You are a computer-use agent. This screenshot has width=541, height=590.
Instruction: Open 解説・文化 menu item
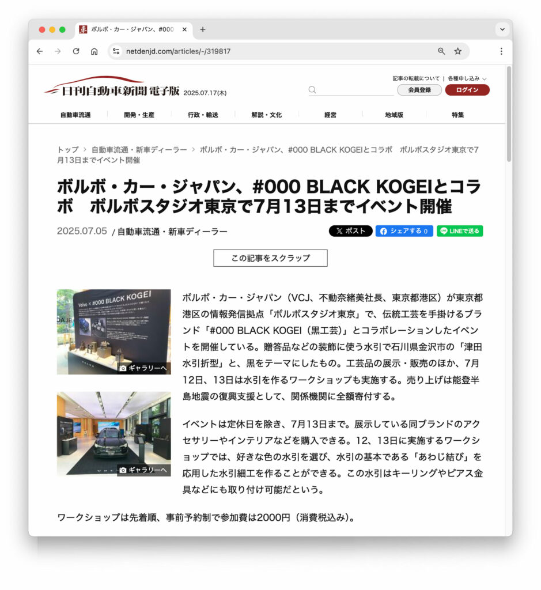[x=266, y=115]
